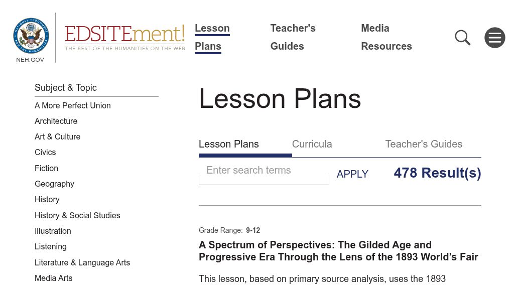Image resolution: width=516 pixels, height=290 pixels.
Task: Open Teacher's Guides in top navigation
Action: [293, 37]
